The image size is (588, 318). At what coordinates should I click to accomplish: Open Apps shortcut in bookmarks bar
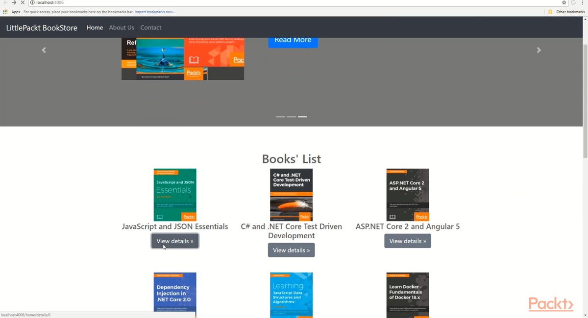[x=11, y=12]
